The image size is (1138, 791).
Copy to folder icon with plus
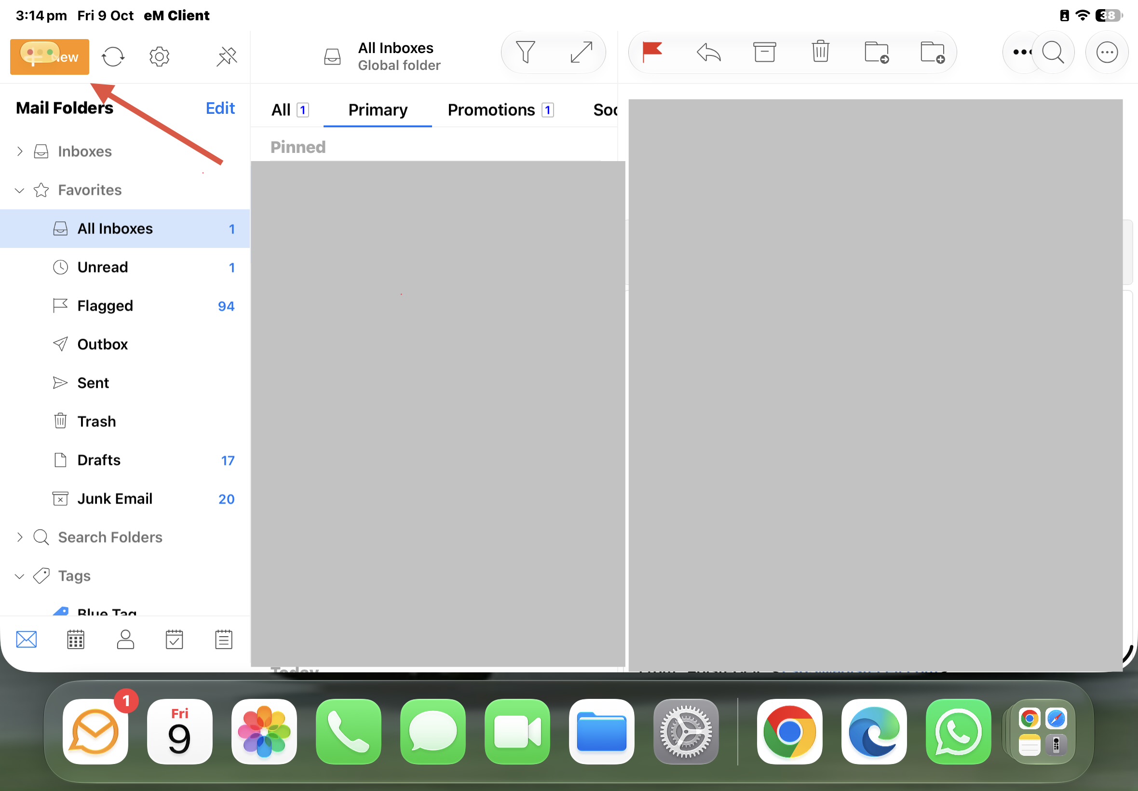pyautogui.click(x=933, y=53)
